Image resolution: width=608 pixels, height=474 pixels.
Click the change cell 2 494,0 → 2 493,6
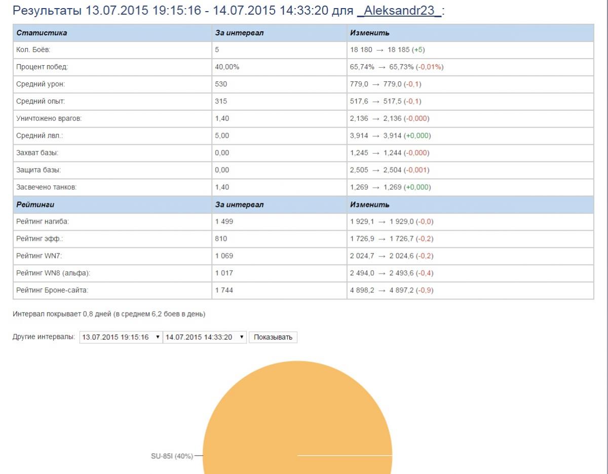(392, 273)
